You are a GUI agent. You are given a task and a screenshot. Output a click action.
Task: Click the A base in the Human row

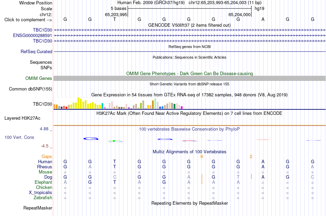click(x=263, y=161)
